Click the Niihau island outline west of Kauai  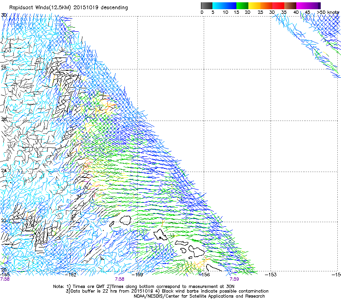tap(112, 224)
